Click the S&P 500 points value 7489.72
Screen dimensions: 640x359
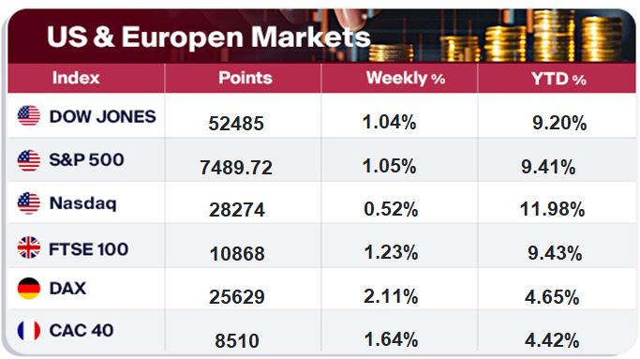(236, 168)
